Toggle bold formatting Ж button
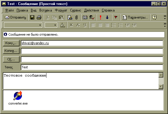 72,25
